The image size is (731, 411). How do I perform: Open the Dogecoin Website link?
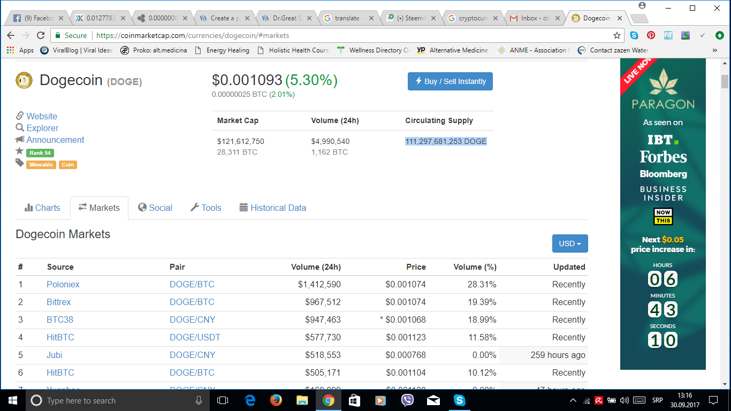[42, 116]
